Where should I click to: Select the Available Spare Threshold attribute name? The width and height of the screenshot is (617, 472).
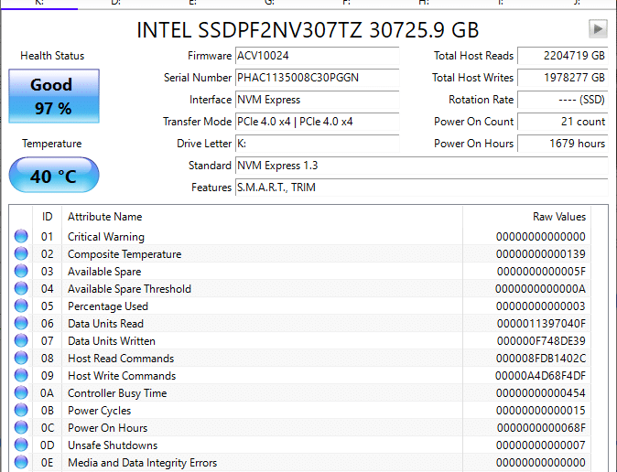point(129,289)
